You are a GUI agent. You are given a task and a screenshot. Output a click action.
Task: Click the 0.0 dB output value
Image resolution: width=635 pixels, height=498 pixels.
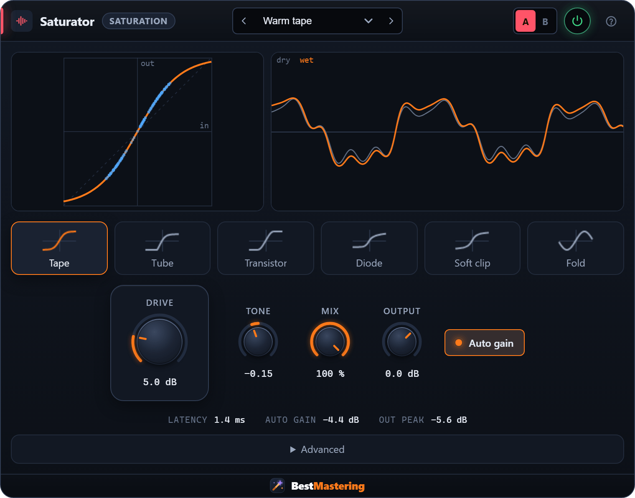402,373
